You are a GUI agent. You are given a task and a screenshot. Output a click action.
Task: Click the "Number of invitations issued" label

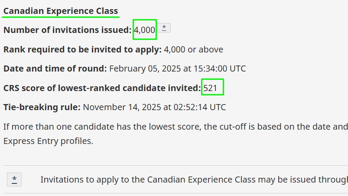(67, 30)
